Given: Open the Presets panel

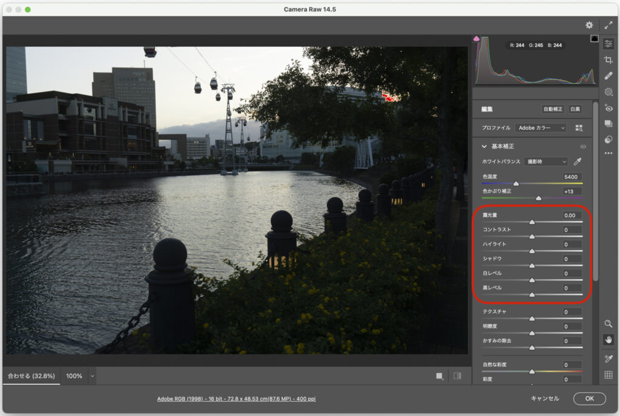Looking at the screenshot, I should [608, 139].
